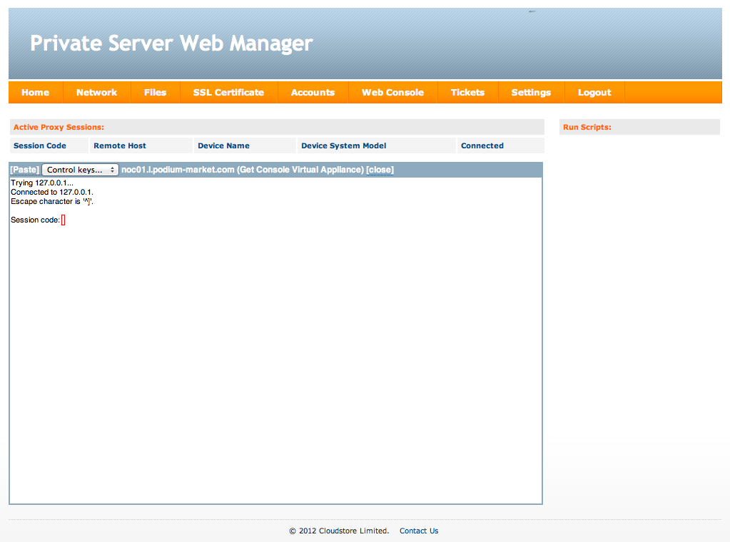The width and height of the screenshot is (730, 542).
Task: Open the Web Console tab
Action: pyautogui.click(x=392, y=92)
